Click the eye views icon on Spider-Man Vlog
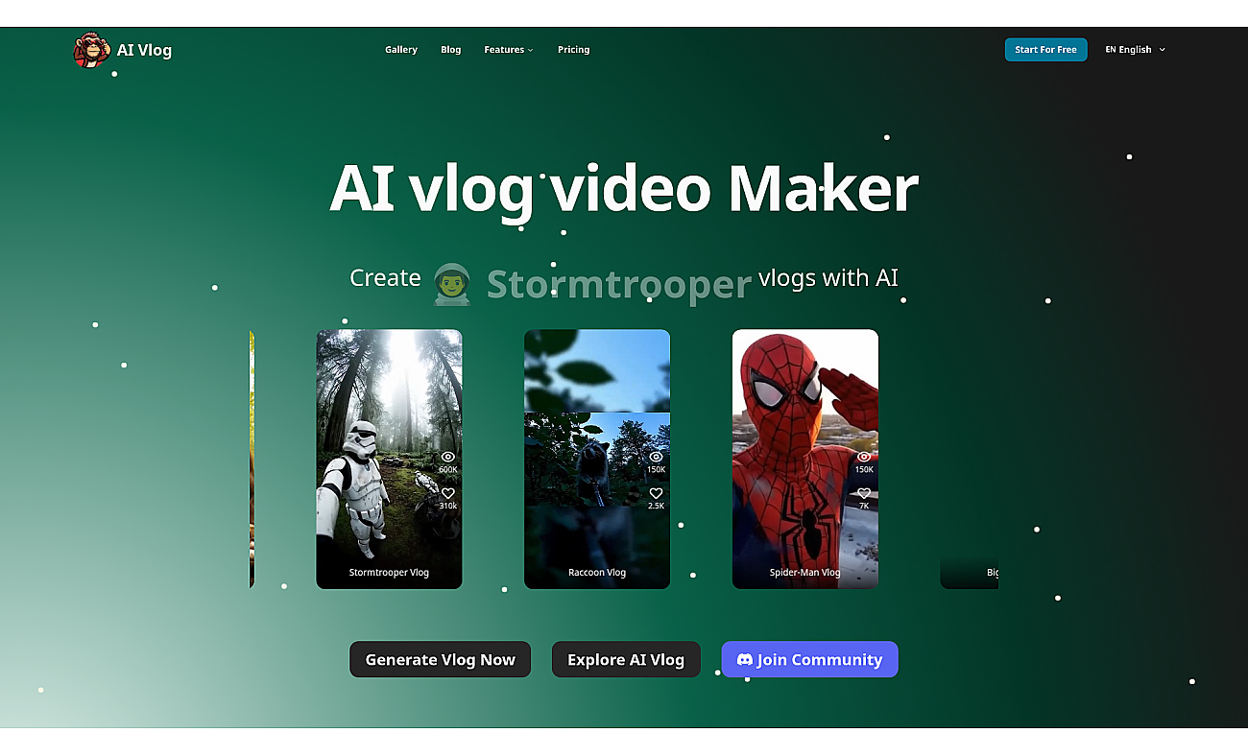This screenshot has height=756, width=1248. pos(864,457)
